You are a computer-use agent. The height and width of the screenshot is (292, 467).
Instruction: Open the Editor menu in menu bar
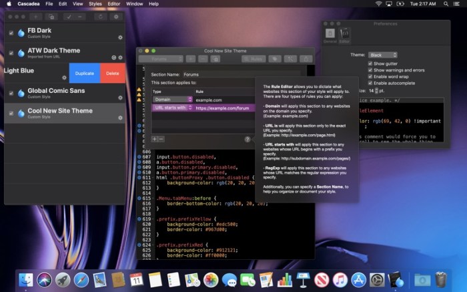click(115, 4)
